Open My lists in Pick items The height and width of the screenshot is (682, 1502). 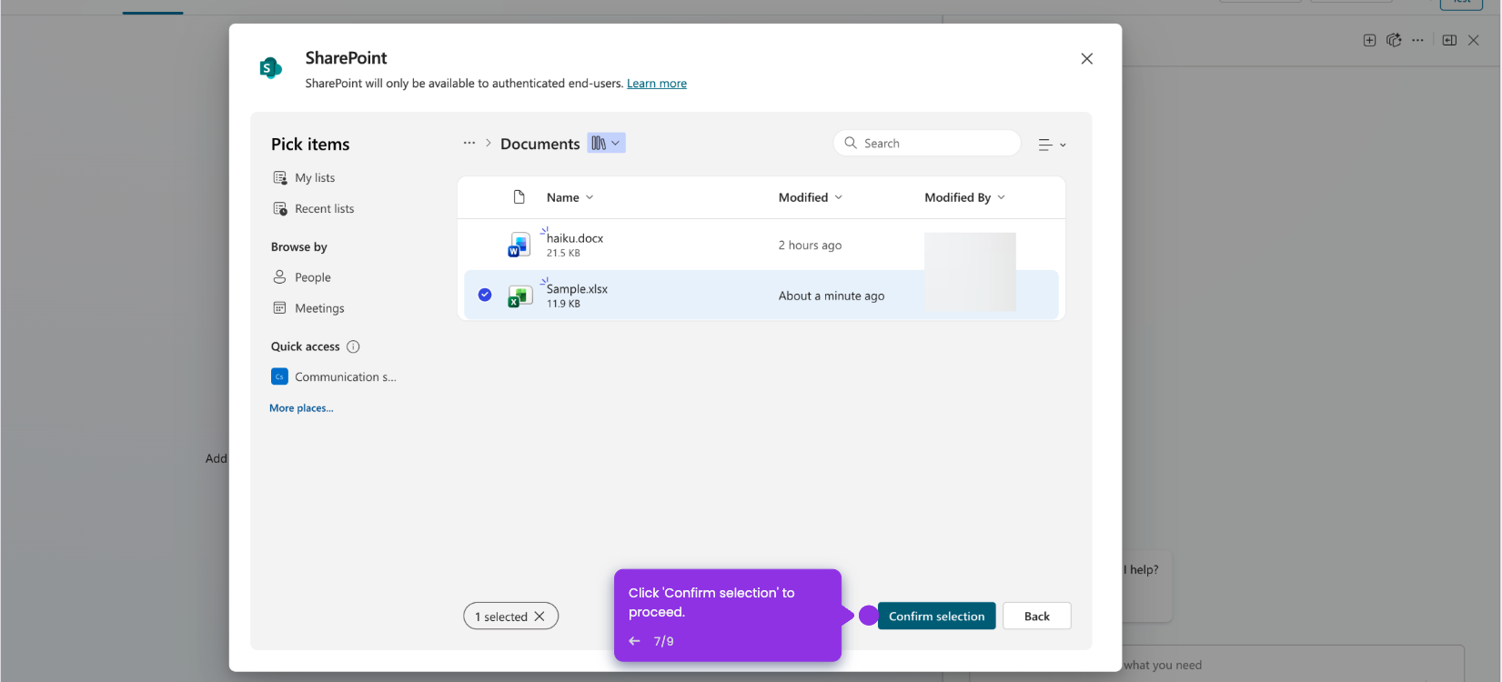[x=304, y=177]
